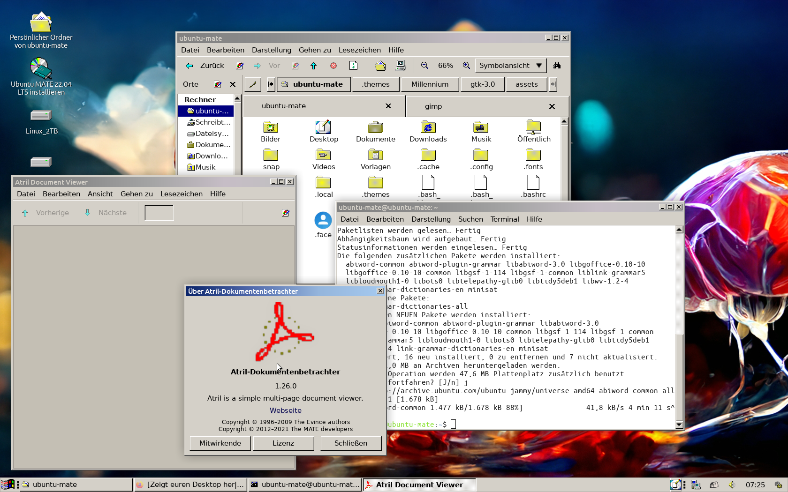Switch to the Zeigt euren Desktop taskbar entry

(190, 485)
